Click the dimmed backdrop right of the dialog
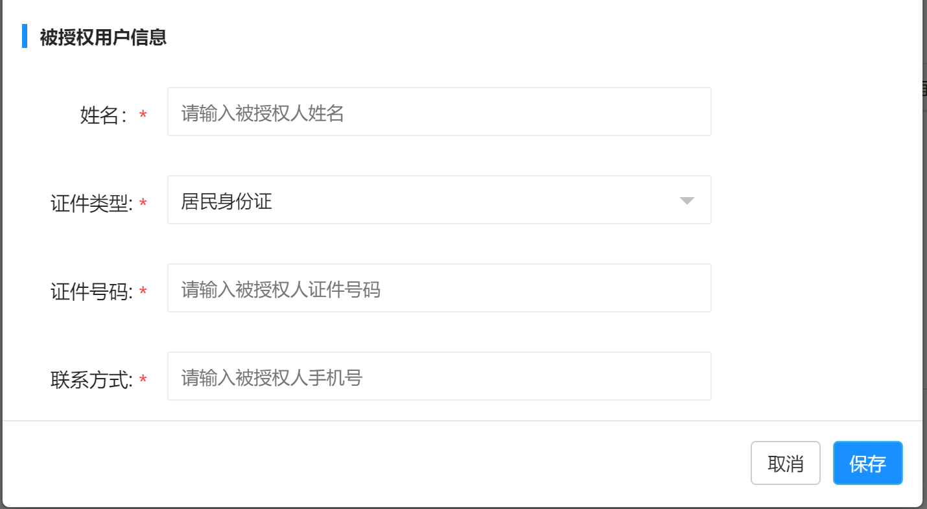The width and height of the screenshot is (927, 509). pos(924,259)
